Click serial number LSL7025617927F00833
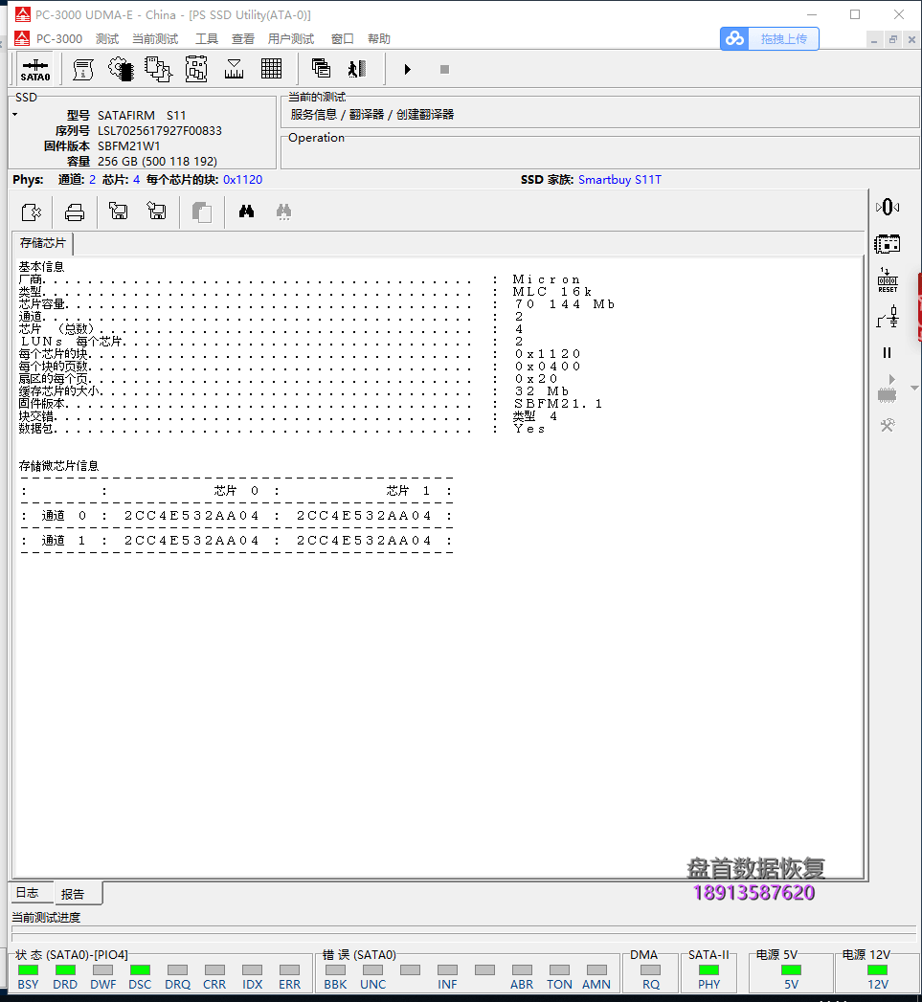 [x=160, y=130]
